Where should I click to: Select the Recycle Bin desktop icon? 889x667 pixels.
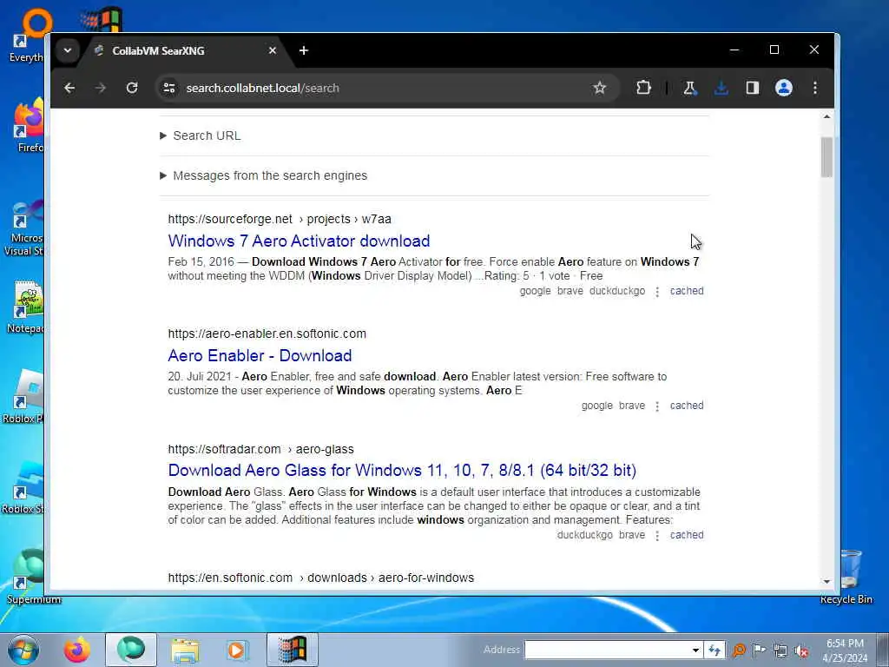coord(847,577)
